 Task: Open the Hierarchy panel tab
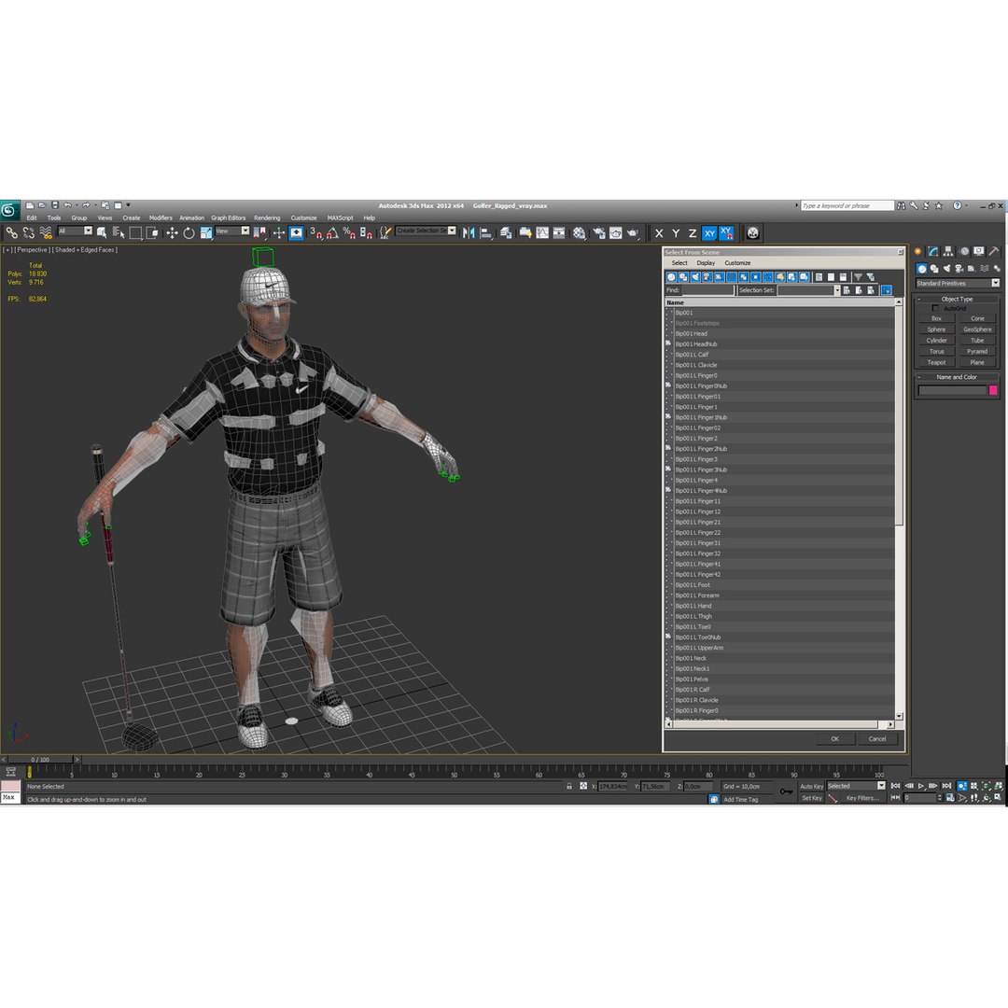pyautogui.click(x=948, y=251)
